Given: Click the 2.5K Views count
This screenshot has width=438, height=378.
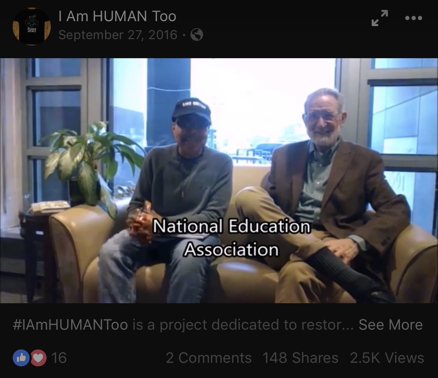Looking at the screenshot, I should [387, 358].
